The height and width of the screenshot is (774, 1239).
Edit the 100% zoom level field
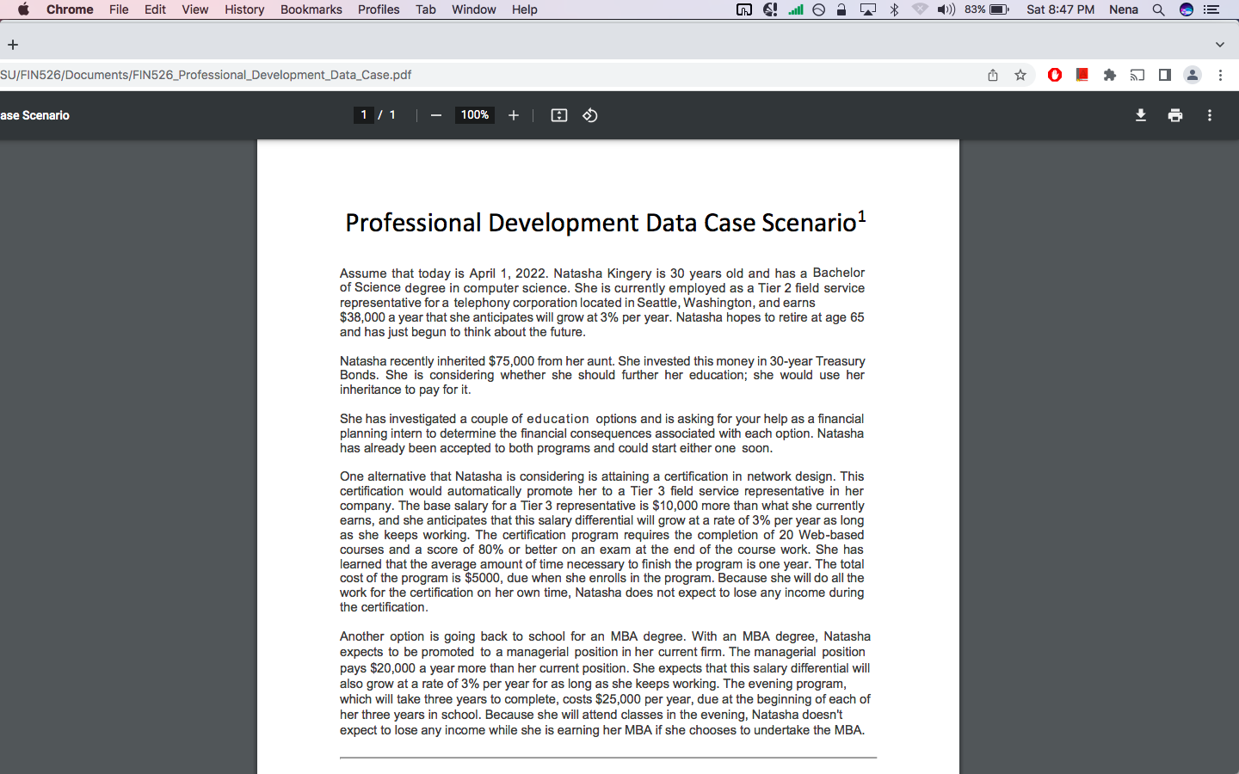point(475,115)
